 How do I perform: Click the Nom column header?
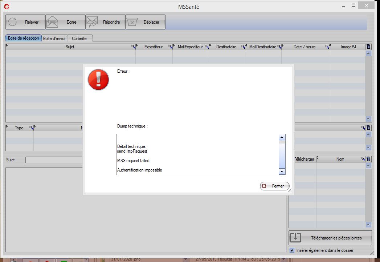[x=340, y=159]
